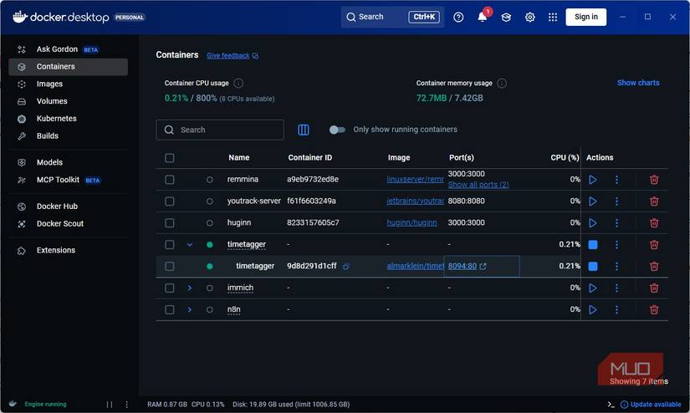Open Builds in sidebar

(69, 136)
